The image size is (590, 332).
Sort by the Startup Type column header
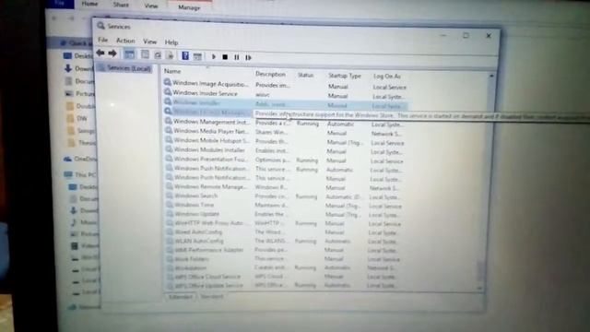344,76
